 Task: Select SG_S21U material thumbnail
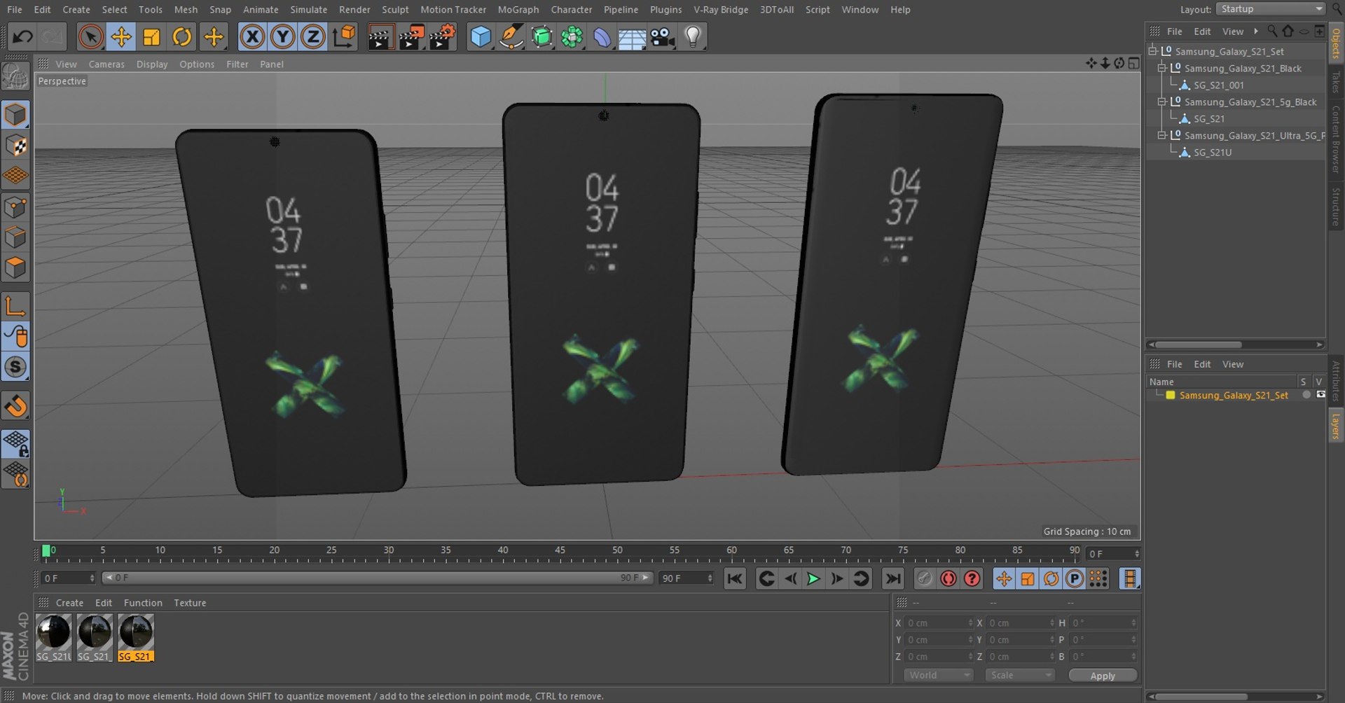tap(54, 638)
